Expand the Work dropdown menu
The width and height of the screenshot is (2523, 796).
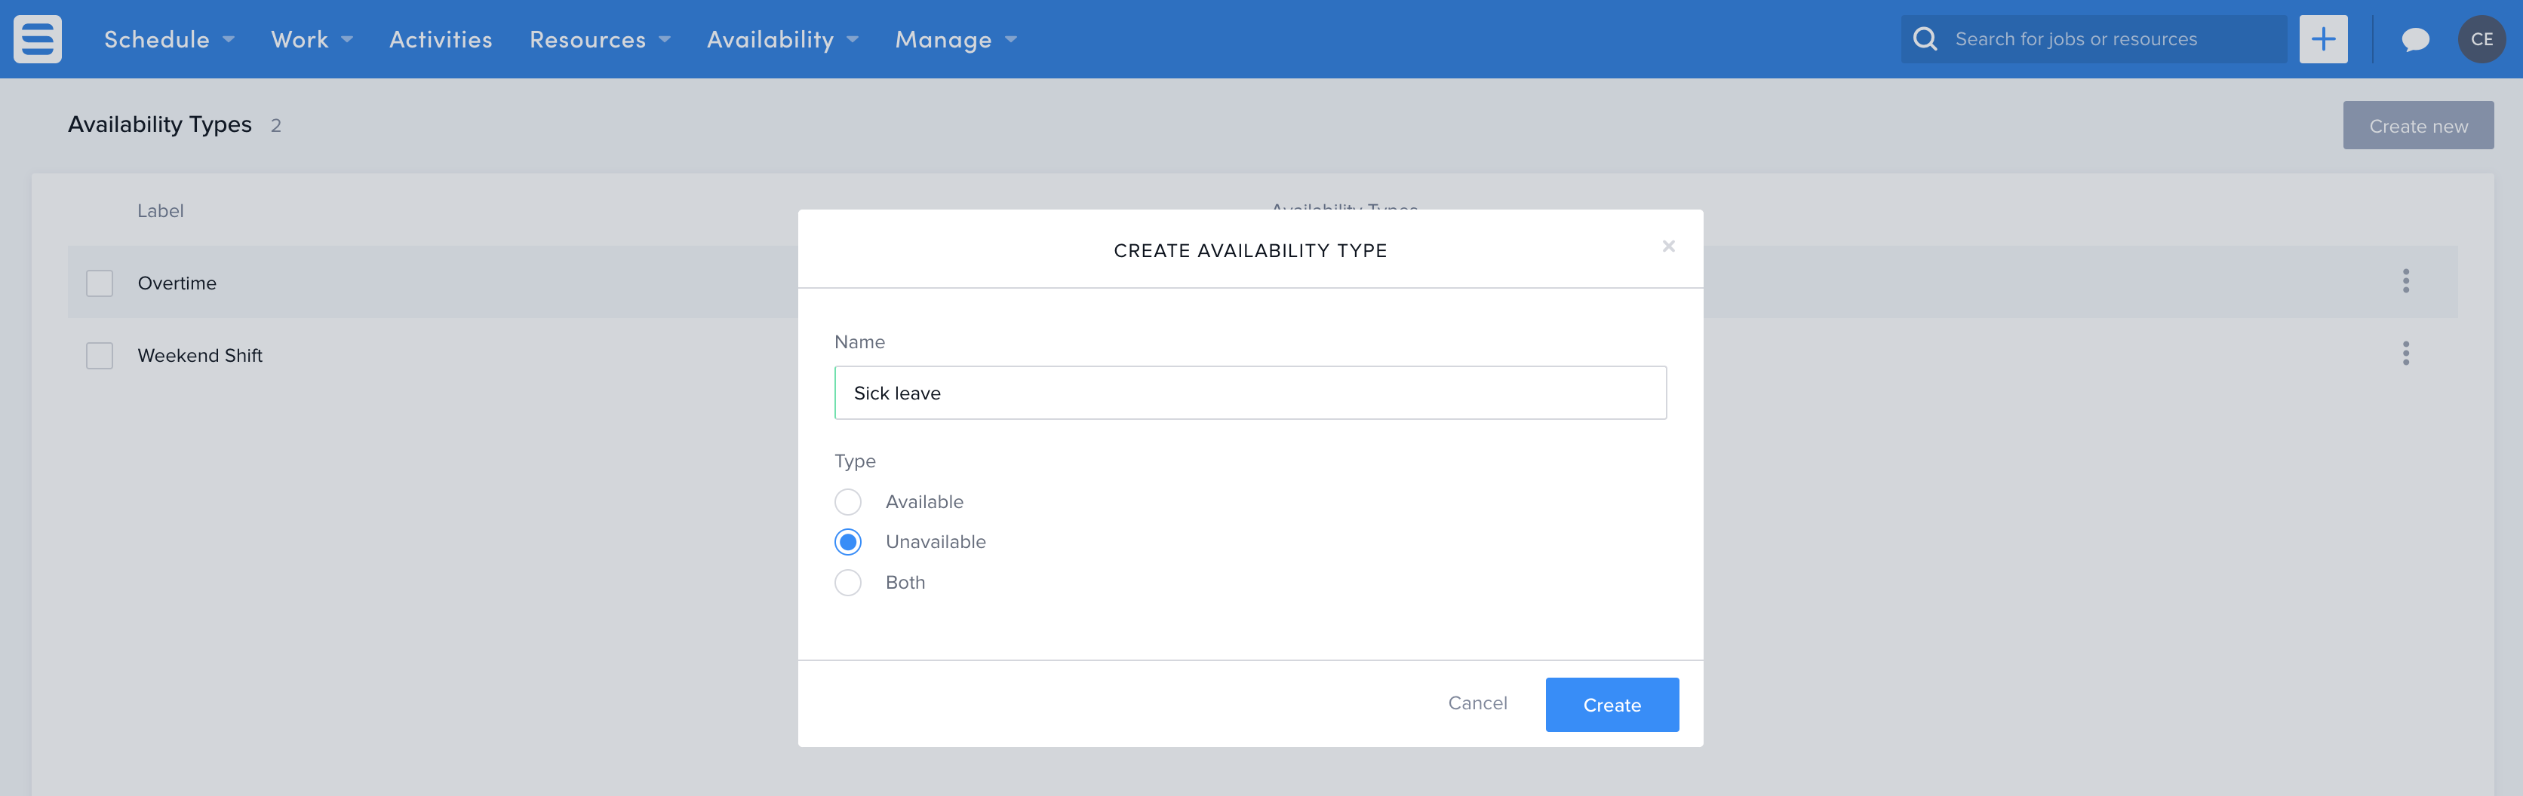point(311,39)
